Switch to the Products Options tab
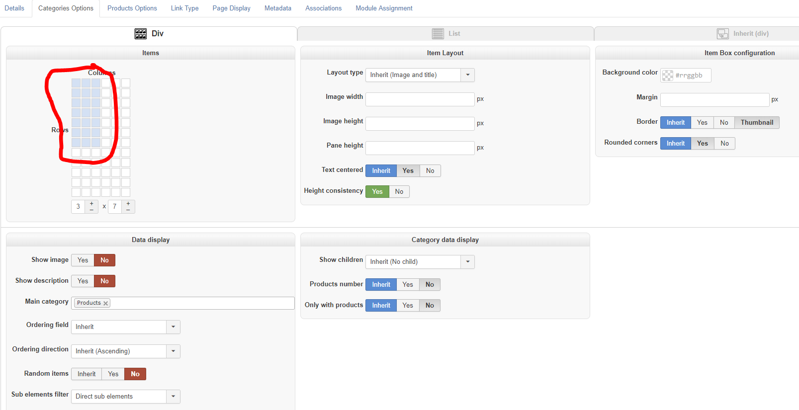The height and width of the screenshot is (410, 799). [132, 8]
